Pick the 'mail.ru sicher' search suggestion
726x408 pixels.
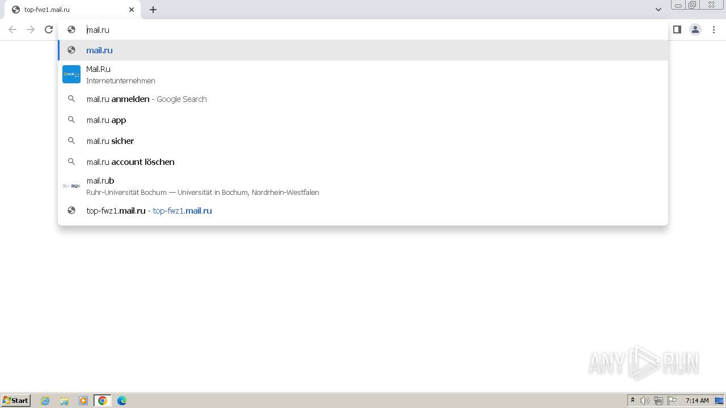[x=363, y=141]
